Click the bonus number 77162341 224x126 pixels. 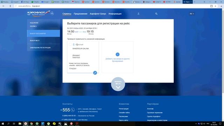(x=72, y=69)
